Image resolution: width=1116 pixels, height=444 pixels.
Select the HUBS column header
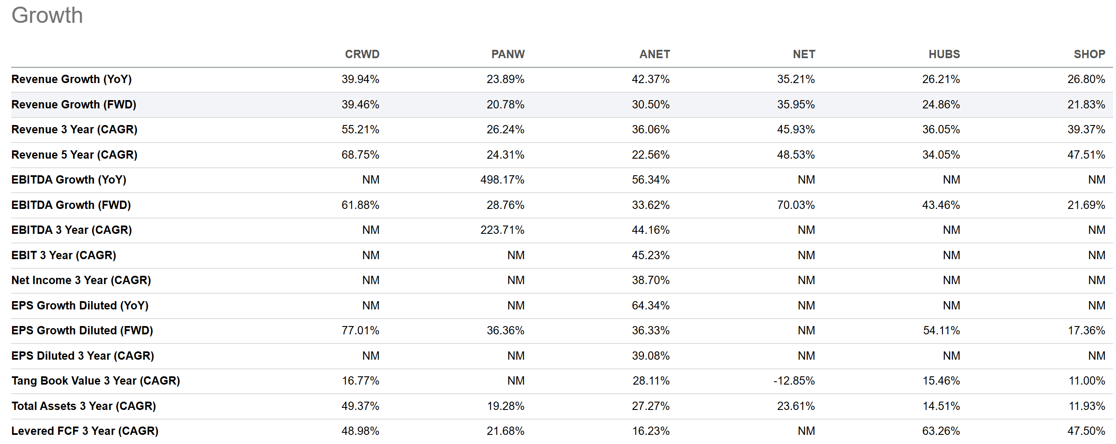[944, 54]
